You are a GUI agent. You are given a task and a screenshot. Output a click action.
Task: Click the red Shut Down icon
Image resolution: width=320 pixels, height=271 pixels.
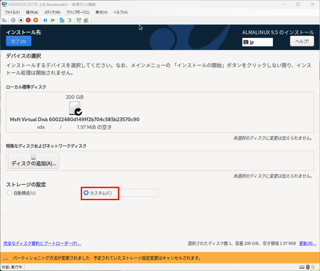(x=28, y=20)
